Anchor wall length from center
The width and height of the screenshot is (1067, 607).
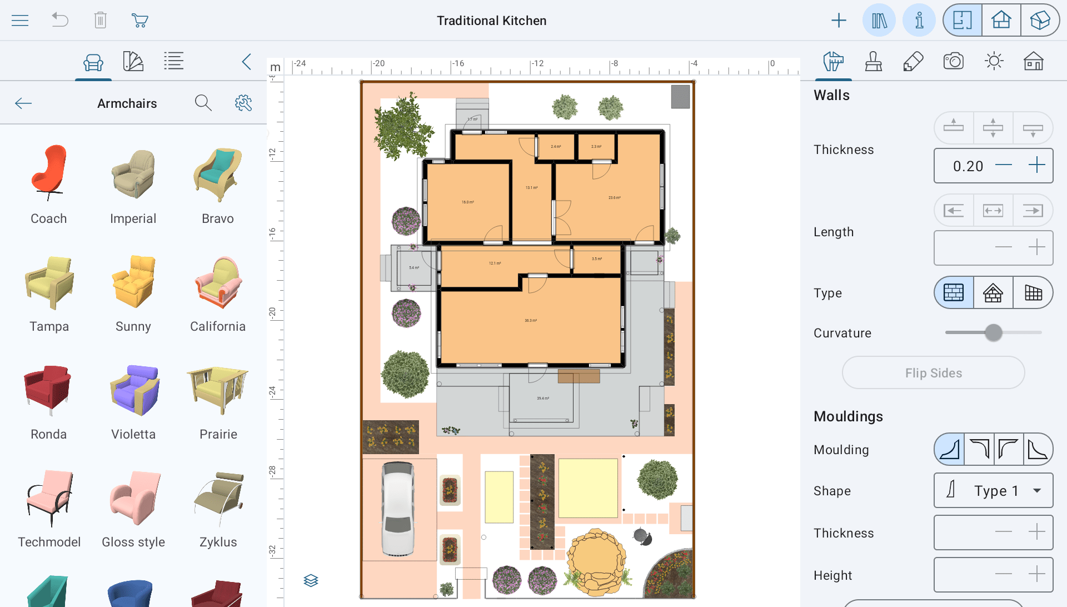(x=993, y=210)
